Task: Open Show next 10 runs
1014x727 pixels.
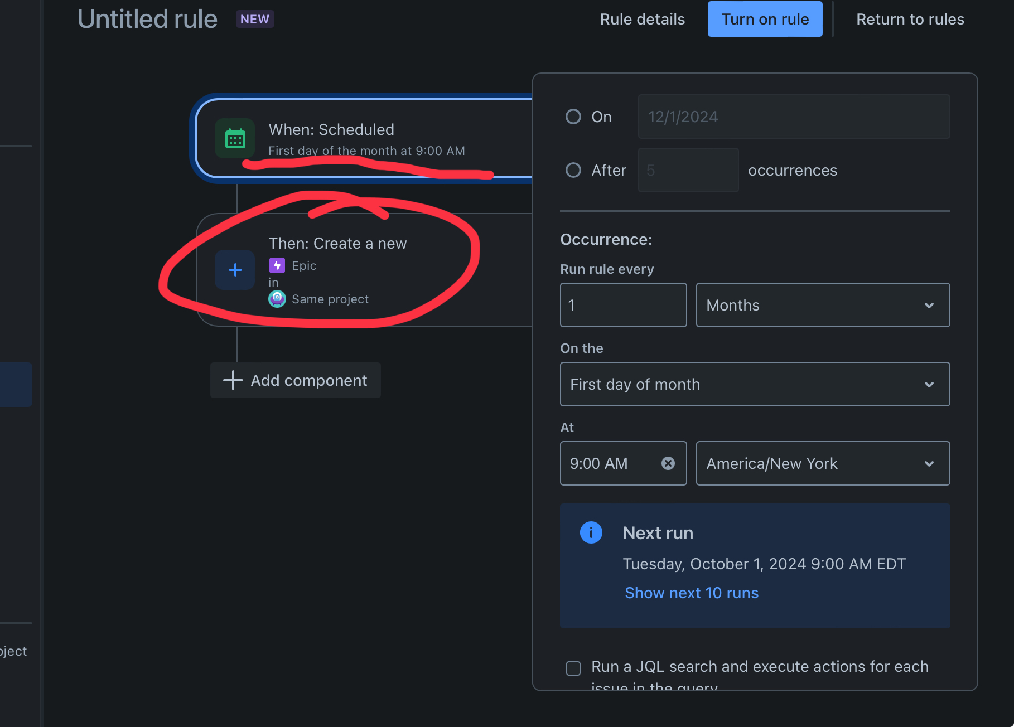Action: (691, 593)
